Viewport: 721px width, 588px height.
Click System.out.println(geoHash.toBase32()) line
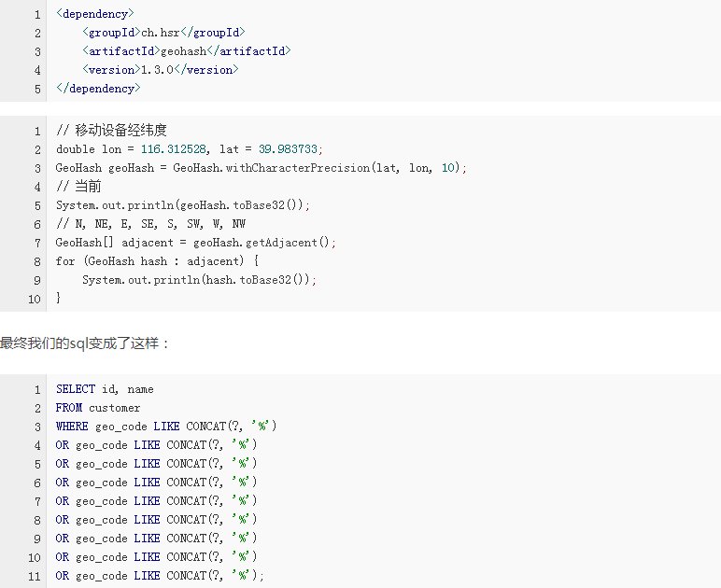(x=183, y=205)
